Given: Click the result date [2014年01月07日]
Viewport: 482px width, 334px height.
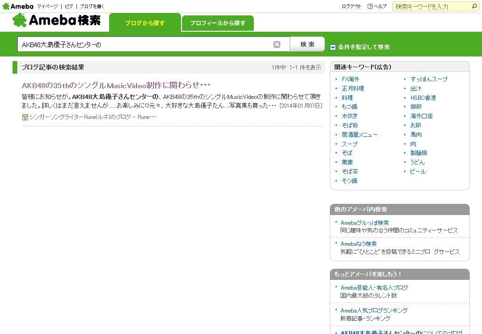Looking at the screenshot, I should click(301, 106).
